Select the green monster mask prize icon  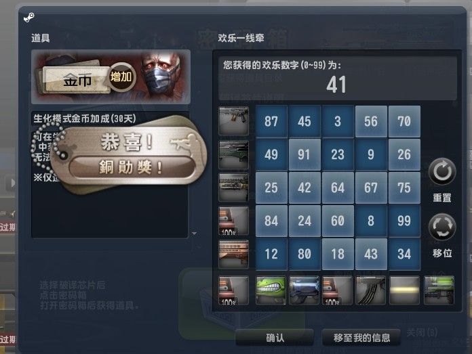271,290
